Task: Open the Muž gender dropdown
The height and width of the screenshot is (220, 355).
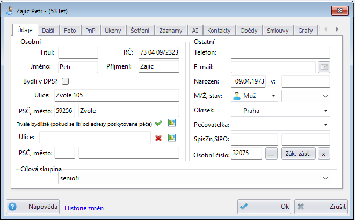Action: (255, 96)
